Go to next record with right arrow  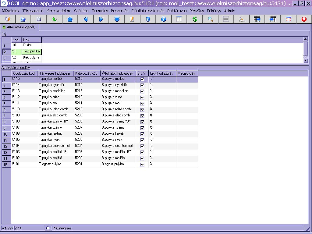[101, 19]
